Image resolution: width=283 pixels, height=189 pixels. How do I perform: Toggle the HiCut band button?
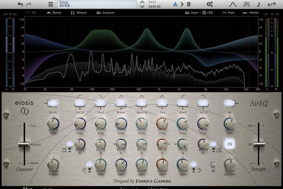pos(203,103)
